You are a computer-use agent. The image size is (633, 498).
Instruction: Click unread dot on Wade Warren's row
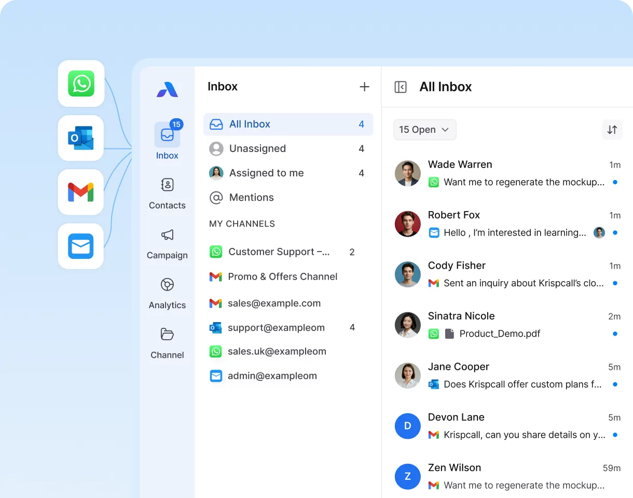click(x=615, y=182)
